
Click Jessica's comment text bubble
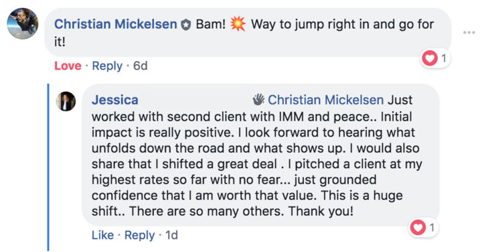click(x=260, y=155)
